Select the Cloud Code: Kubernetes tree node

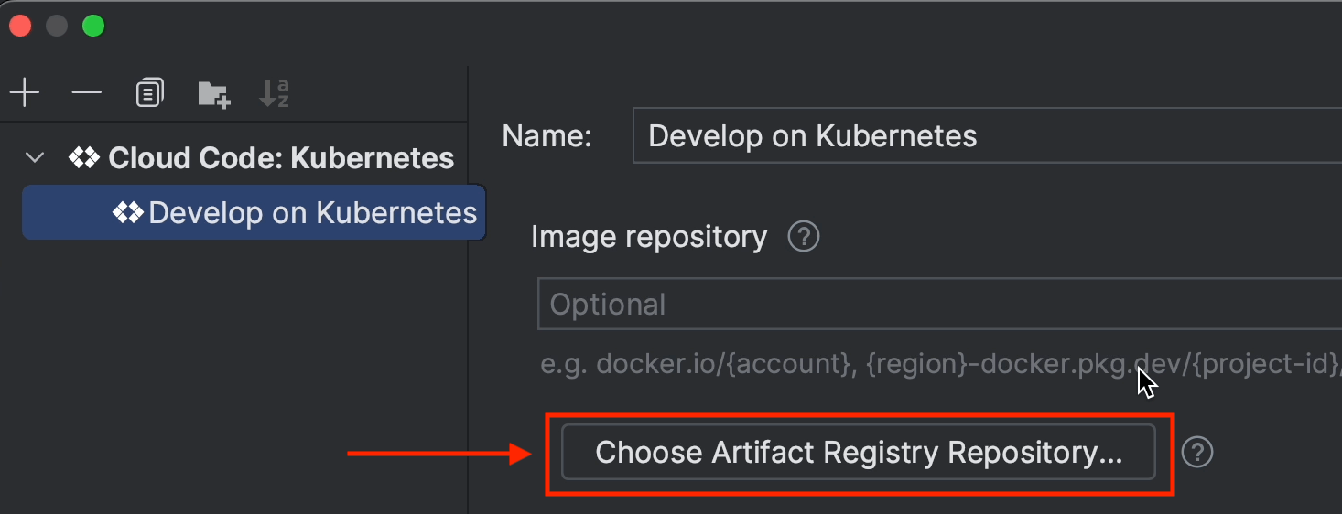281,158
